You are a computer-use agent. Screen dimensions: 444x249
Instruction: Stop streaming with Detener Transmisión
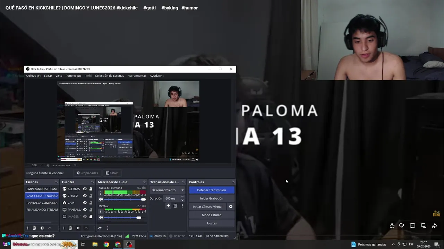(212, 190)
